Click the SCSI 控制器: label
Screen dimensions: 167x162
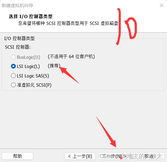click(18, 47)
